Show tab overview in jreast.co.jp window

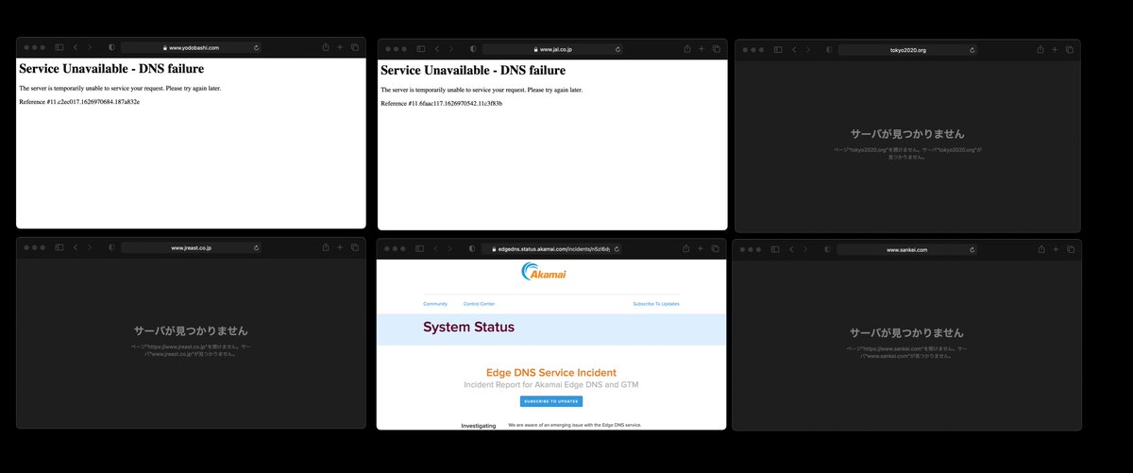[355, 247]
